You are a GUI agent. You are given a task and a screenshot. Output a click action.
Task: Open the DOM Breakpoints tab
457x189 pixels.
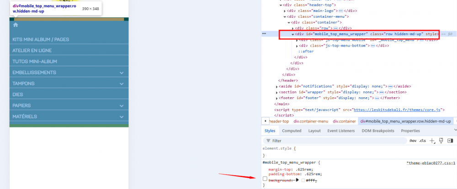tap(378, 131)
